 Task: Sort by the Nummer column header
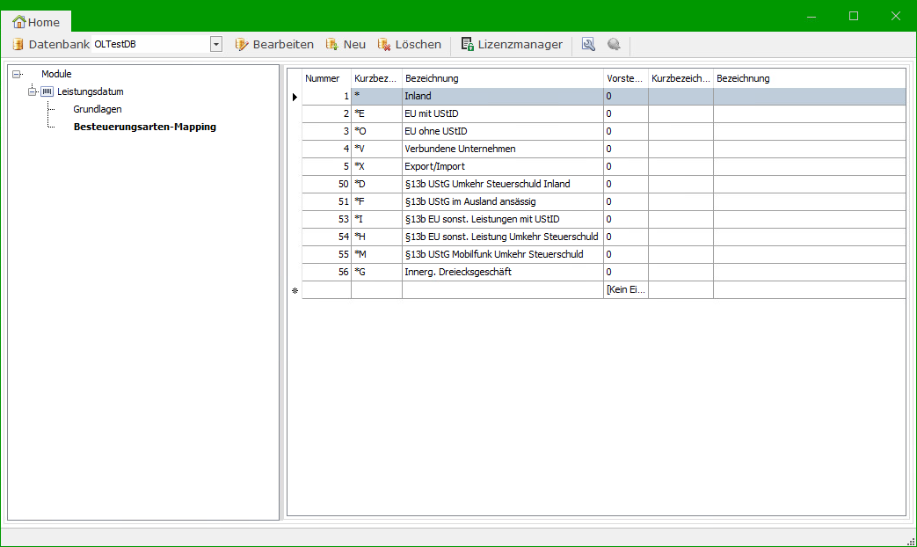point(326,78)
